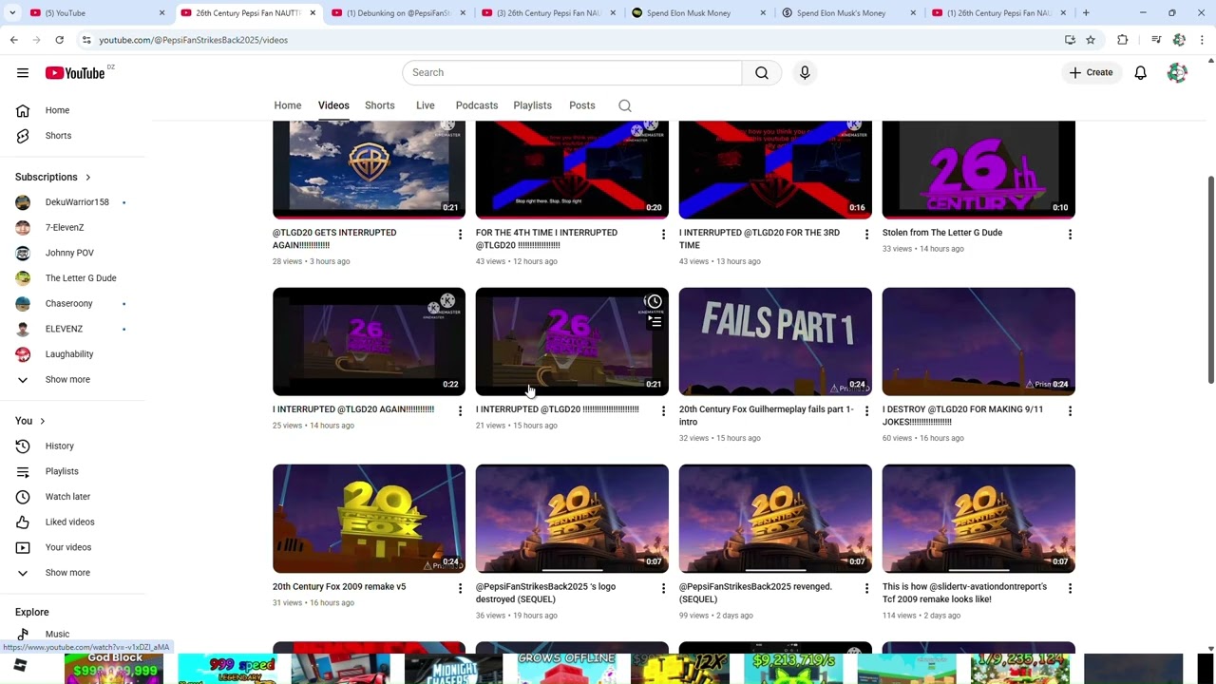Click the page vertical scrollbar
Image resolution: width=1216 pixels, height=684 pixels.
(1210, 280)
